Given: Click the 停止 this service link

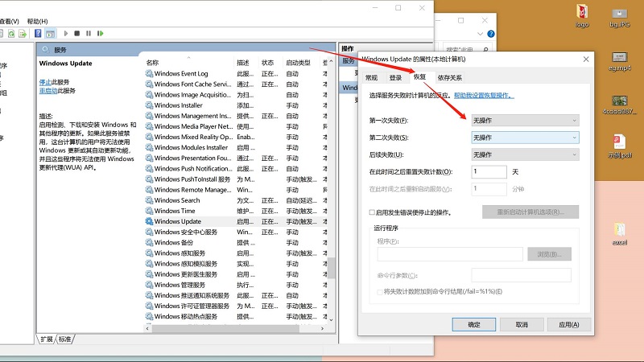Looking at the screenshot, I should pyautogui.click(x=45, y=82).
